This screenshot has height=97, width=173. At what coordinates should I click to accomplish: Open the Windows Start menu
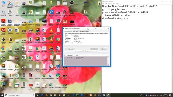tap(2, 95)
